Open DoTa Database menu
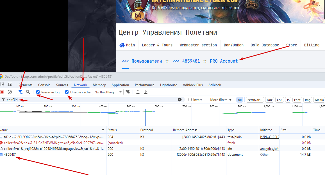The image size is (325, 175). pyautogui.click(x=265, y=45)
